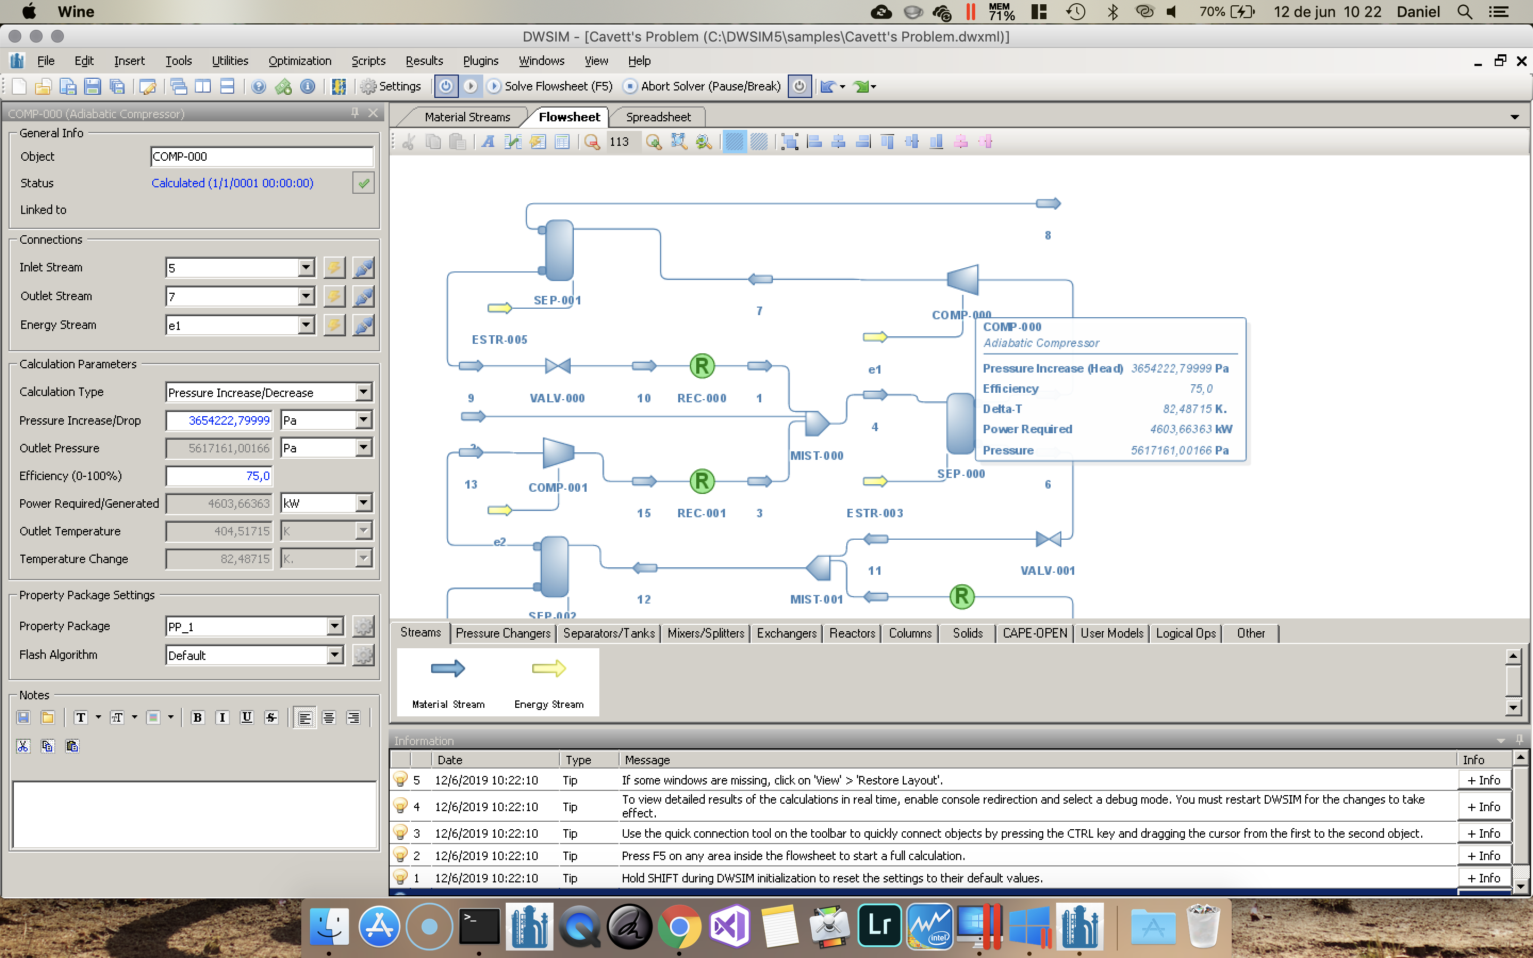Click the Information panel scrollbar down arrow
Screen dimensions: 1533x958
[x=1520, y=886]
